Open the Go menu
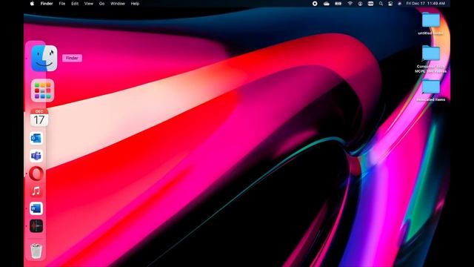This screenshot has height=267, width=474. (102, 4)
